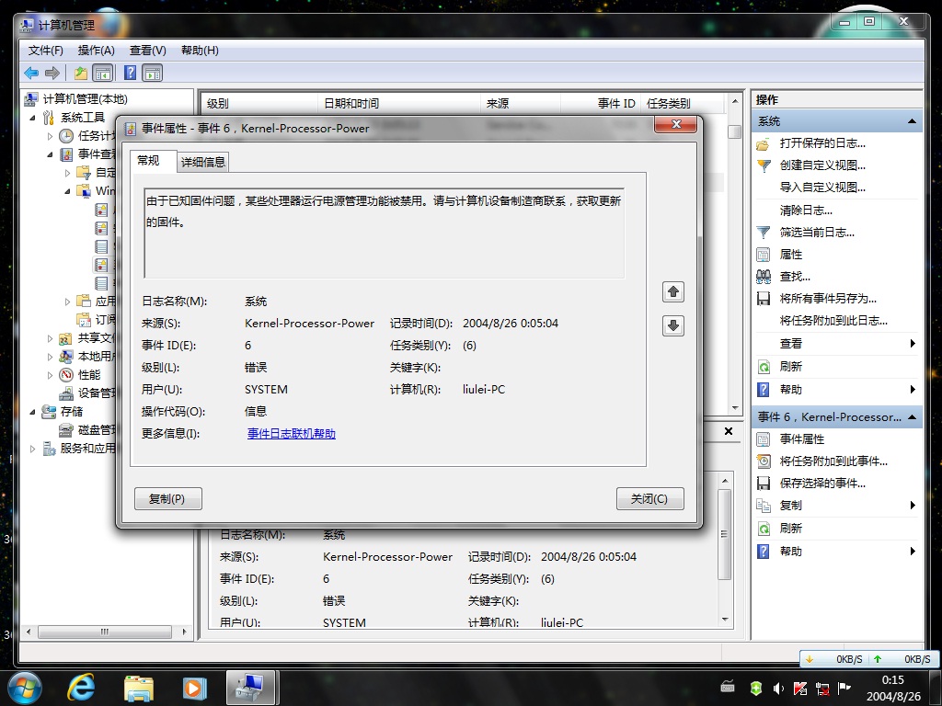Show the next event with down arrow
942x706 pixels.
(x=672, y=326)
